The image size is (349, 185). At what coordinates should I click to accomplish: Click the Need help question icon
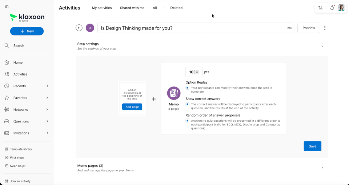7,166
